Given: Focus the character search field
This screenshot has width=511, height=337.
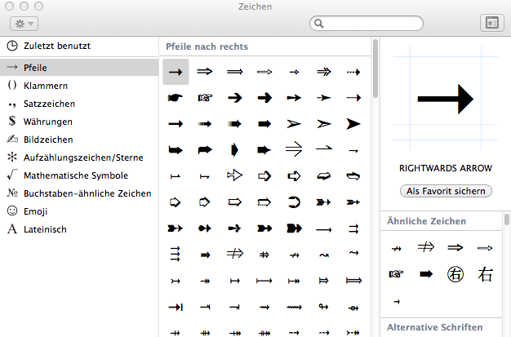Looking at the screenshot, I should click(x=367, y=24).
